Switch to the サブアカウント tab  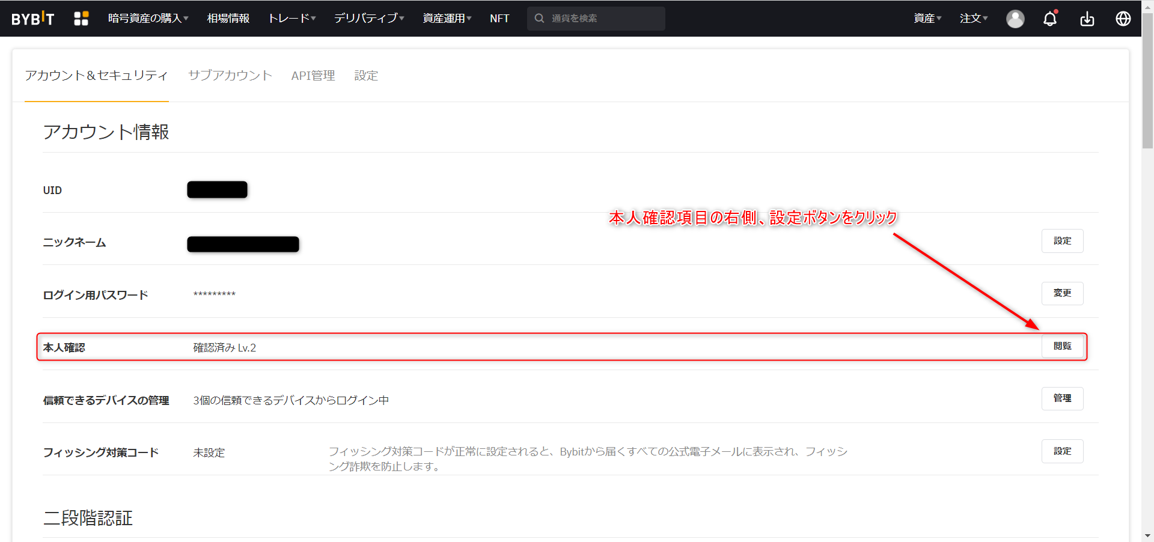[230, 76]
